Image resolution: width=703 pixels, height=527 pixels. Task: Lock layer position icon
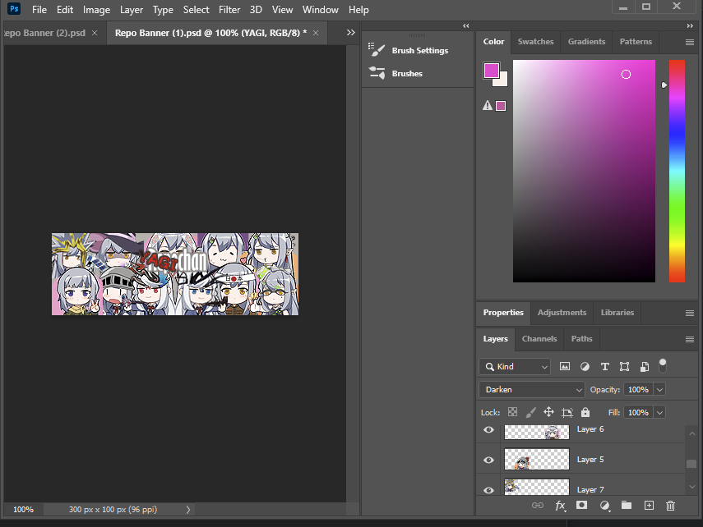(x=548, y=412)
